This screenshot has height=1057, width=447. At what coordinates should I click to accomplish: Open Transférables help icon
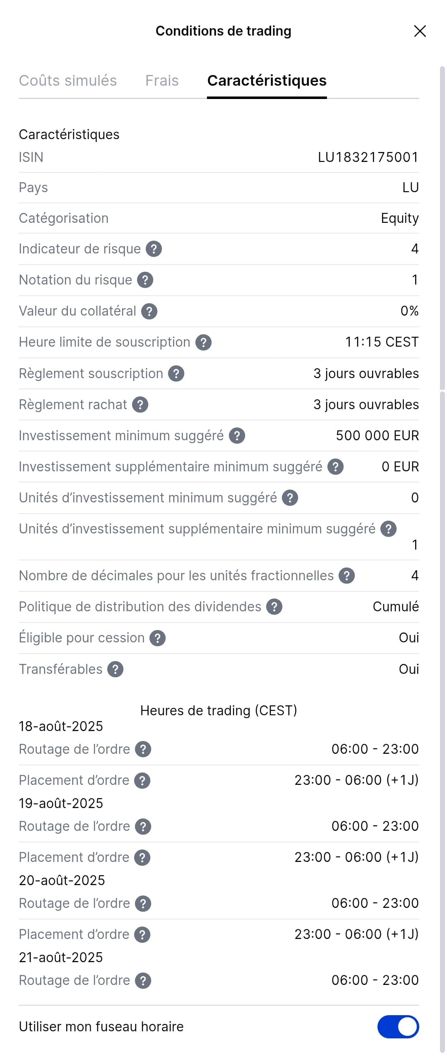coord(115,669)
